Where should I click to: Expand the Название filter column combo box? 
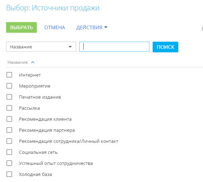pyautogui.click(x=41, y=47)
